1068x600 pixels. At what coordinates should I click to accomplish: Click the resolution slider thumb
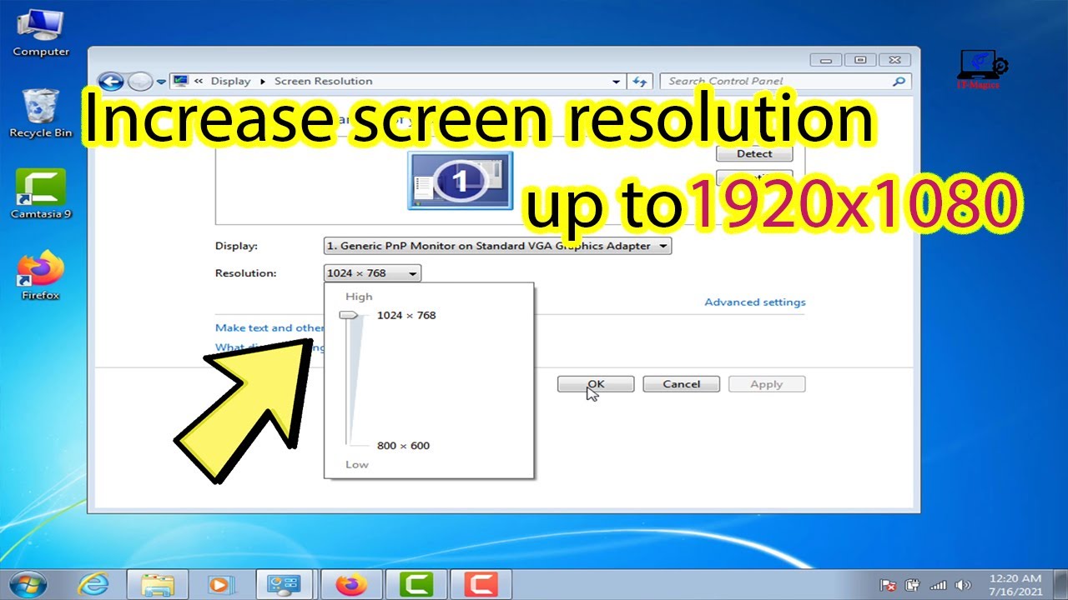[349, 315]
